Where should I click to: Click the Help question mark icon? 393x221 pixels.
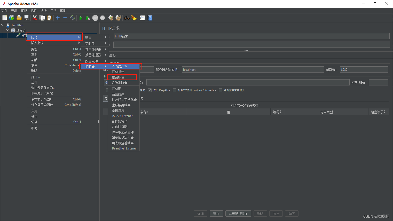click(150, 18)
